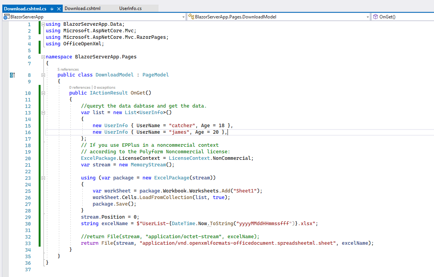Click the OnGet method cube icon
434x277 pixels.
click(x=375, y=17)
